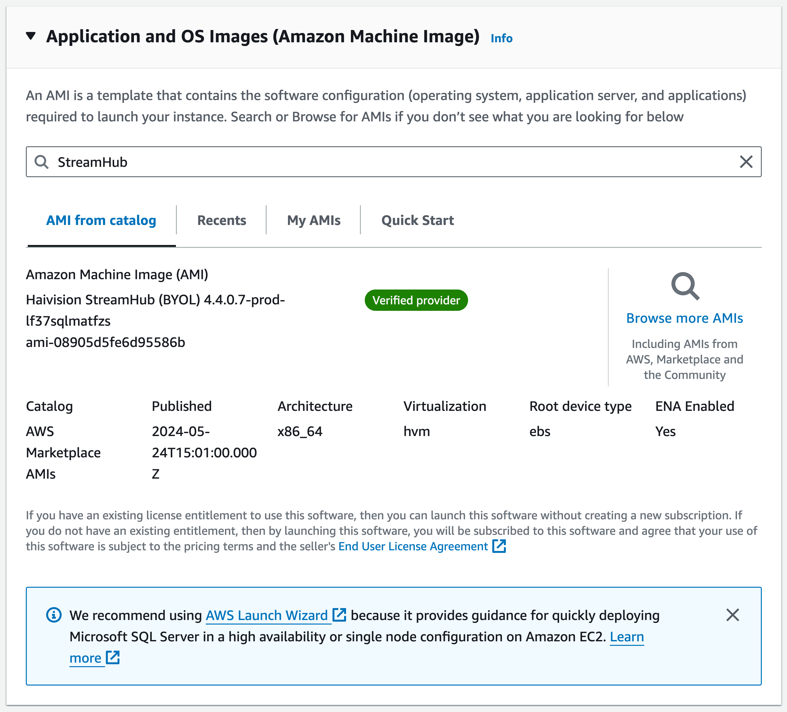
Task: Collapse the Application and OS Images section
Action: (31, 36)
